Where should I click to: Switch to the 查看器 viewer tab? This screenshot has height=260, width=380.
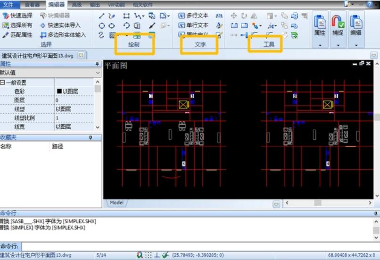point(32,5)
